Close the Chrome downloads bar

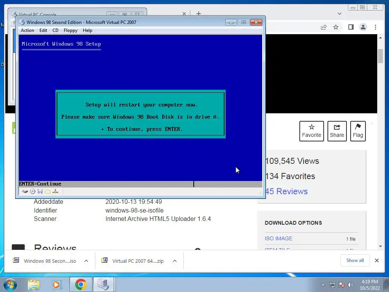click(x=376, y=260)
